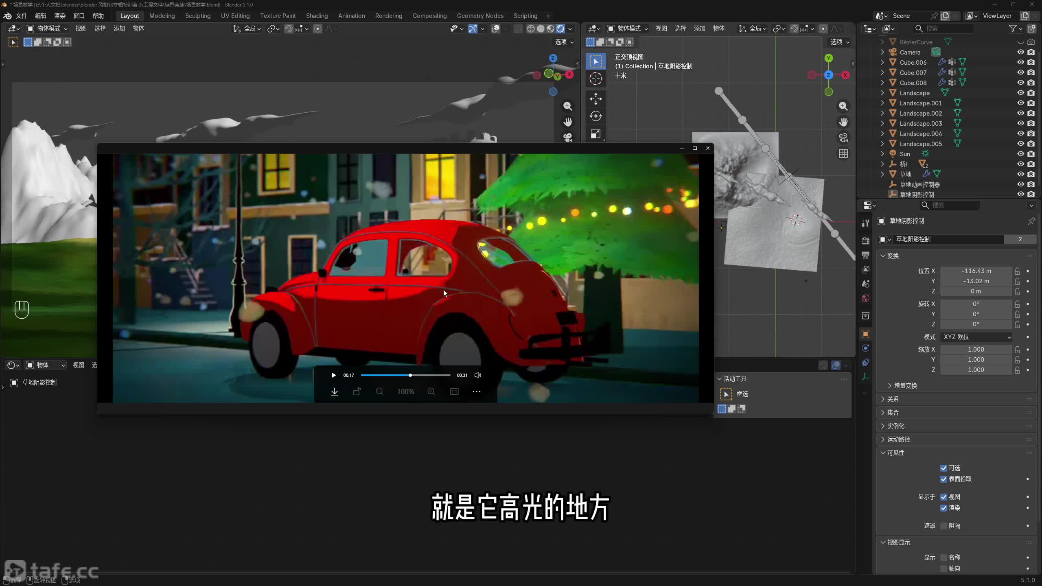Open the XYZ 欧拉 rotation mode dropdown
Viewport: 1042px width, 586px height.
tap(976, 337)
